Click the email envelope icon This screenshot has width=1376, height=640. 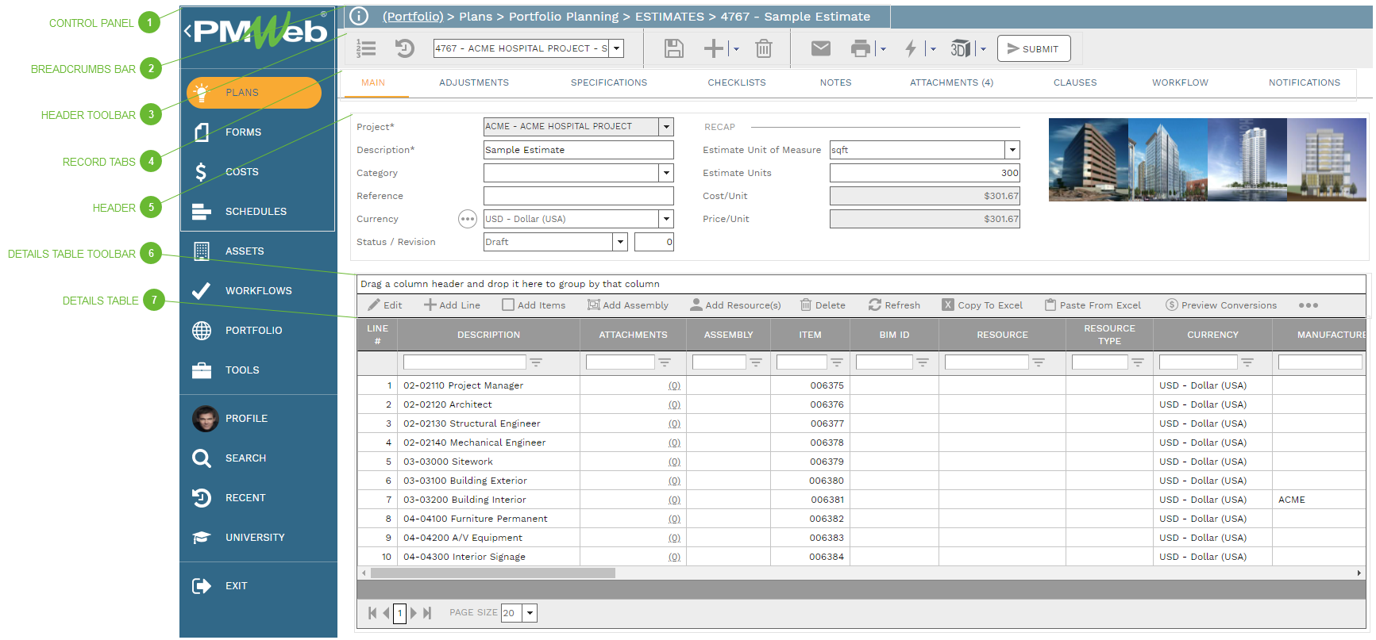820,49
